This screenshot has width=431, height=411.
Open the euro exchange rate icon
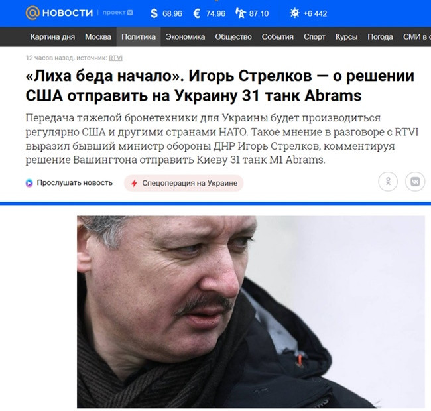coord(197,13)
